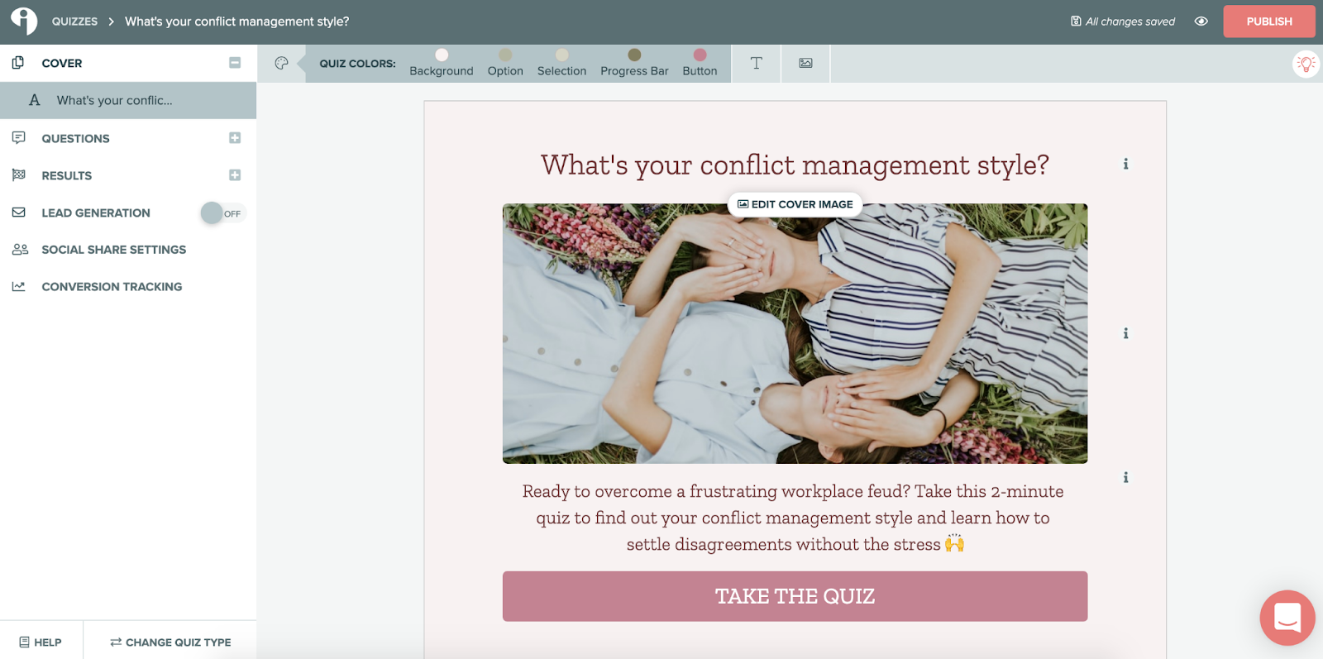This screenshot has width=1323, height=659.
Task: Click info icon beside cover image
Action: (x=1125, y=333)
